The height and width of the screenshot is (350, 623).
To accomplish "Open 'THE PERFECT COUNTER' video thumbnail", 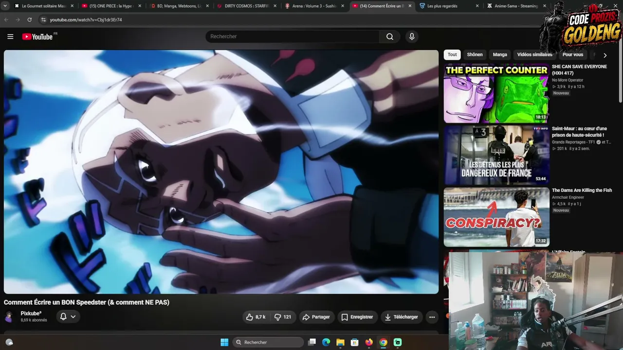I will (x=496, y=93).
